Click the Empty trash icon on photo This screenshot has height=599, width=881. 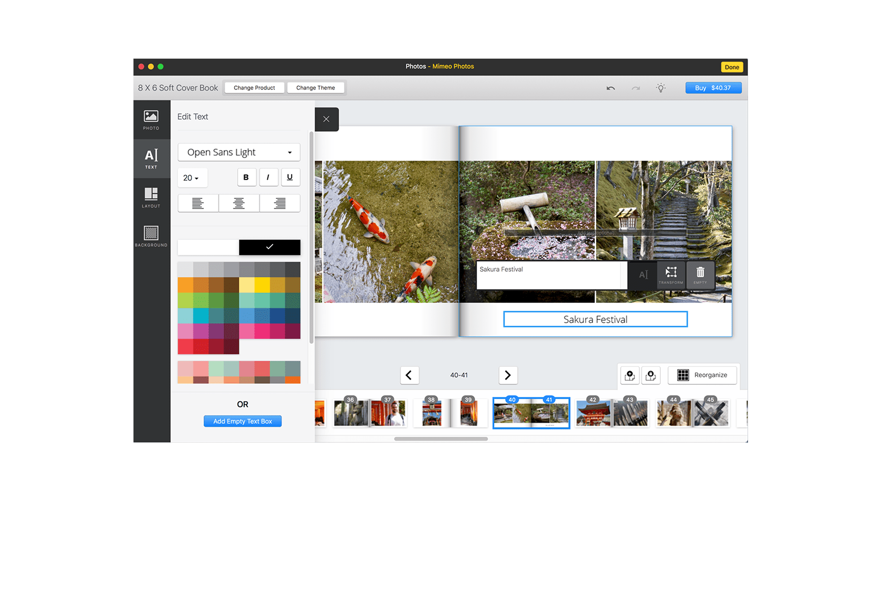tap(700, 275)
